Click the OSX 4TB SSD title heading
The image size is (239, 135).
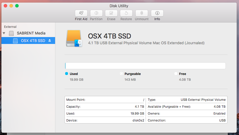(x=109, y=36)
